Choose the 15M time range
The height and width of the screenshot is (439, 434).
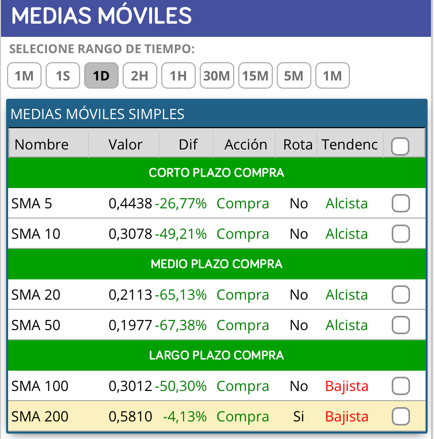(x=256, y=75)
